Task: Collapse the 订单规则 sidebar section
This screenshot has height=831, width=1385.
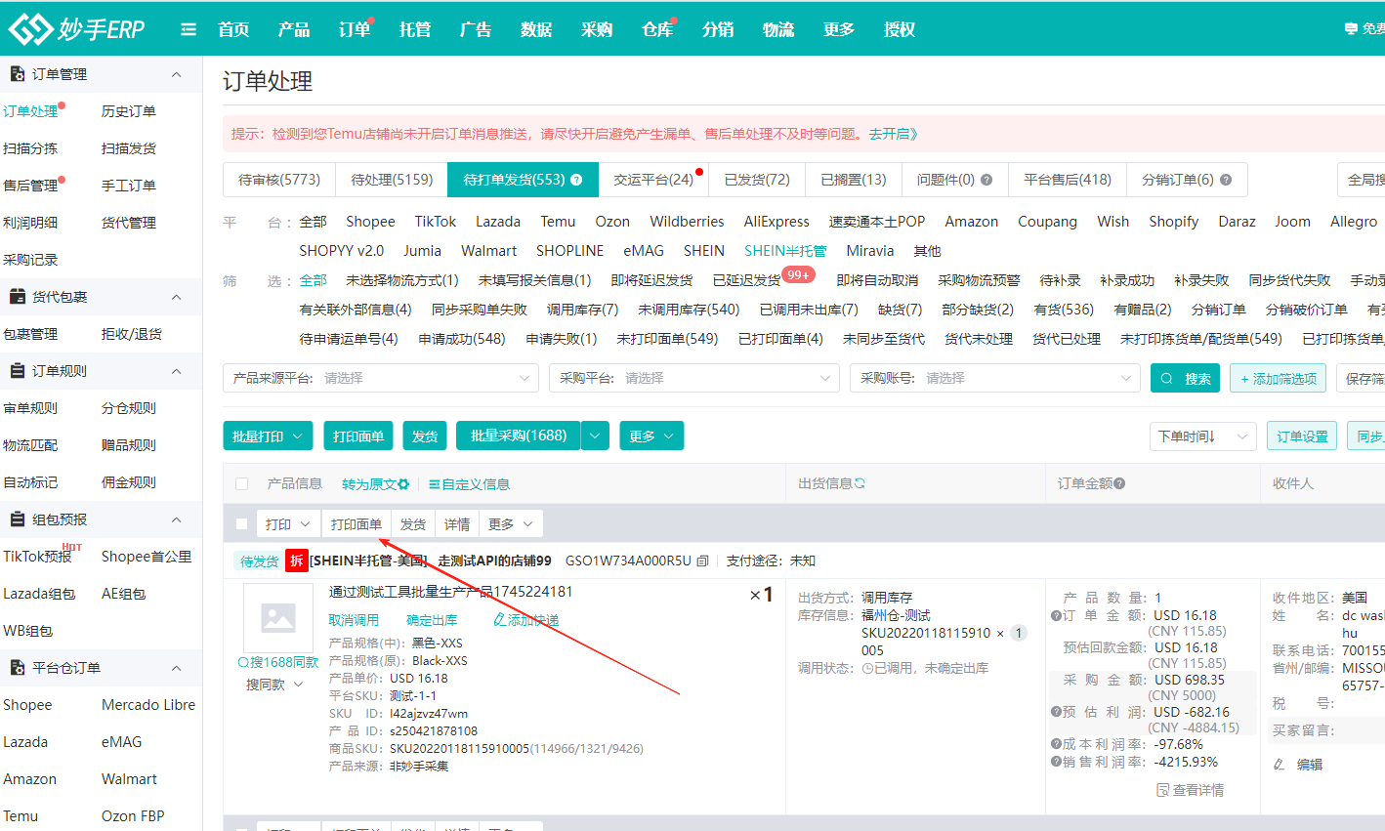Action: 177,371
